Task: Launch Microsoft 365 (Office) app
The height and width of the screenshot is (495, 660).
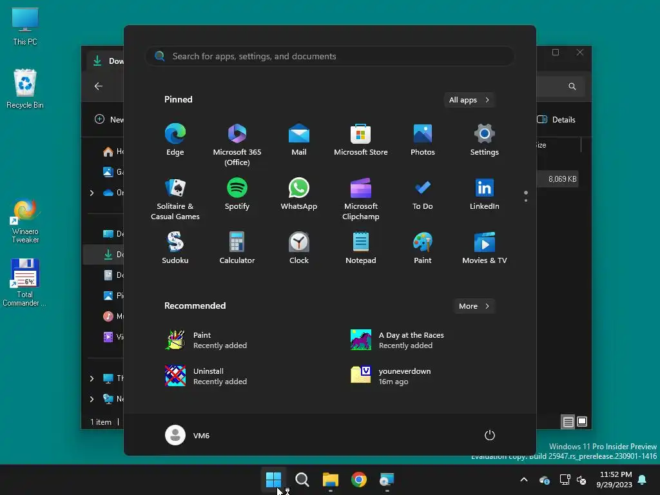Action: [x=237, y=144]
